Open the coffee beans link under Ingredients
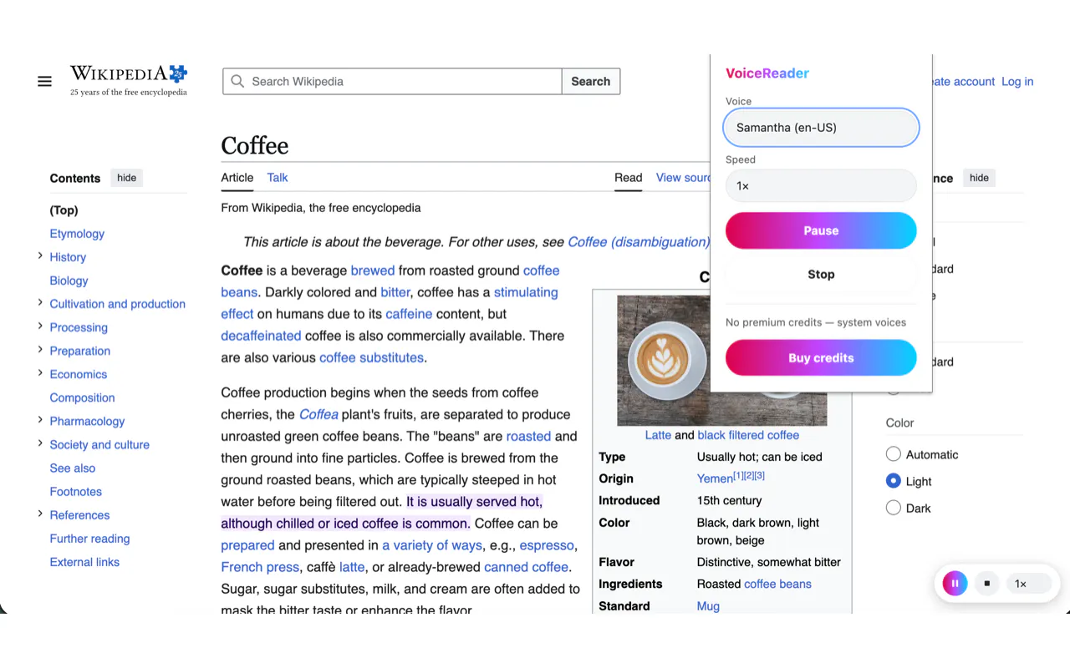The width and height of the screenshot is (1070, 668). click(x=777, y=584)
